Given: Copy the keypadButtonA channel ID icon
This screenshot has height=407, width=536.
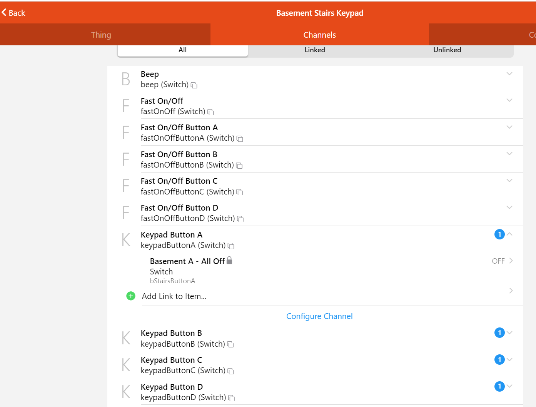Looking at the screenshot, I should [231, 246].
